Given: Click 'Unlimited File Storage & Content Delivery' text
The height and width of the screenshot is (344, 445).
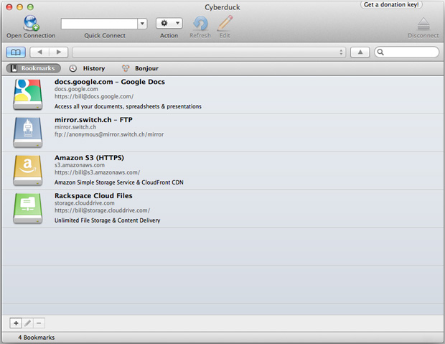Looking at the screenshot, I should click(107, 220).
